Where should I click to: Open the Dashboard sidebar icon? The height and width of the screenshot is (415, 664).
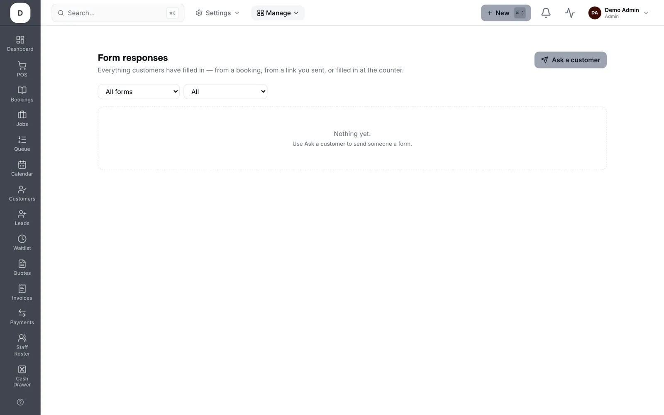[20, 40]
